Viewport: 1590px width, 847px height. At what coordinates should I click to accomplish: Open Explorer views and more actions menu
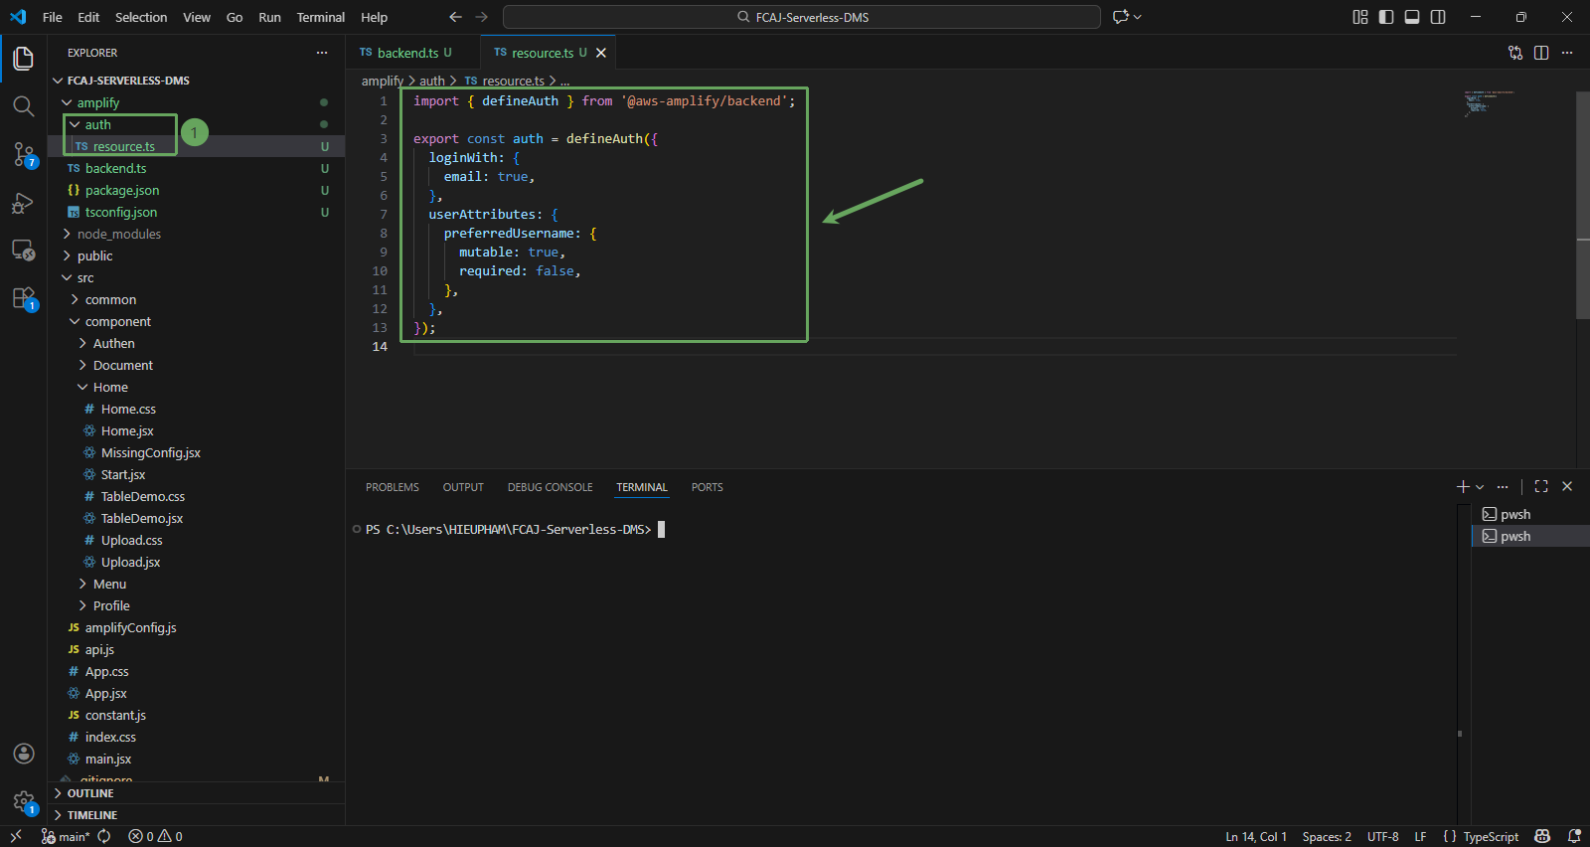[x=322, y=53]
